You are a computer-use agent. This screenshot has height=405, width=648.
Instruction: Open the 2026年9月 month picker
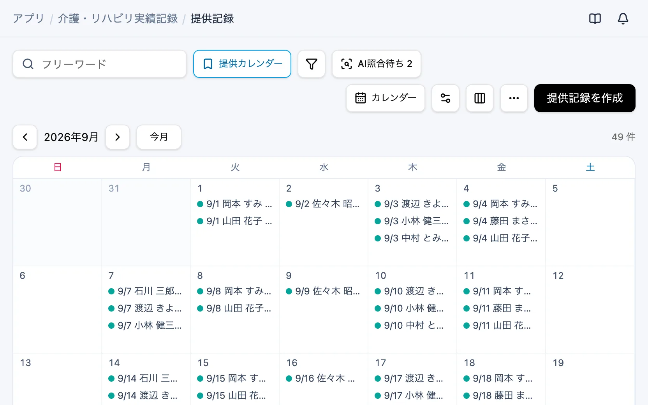71,137
